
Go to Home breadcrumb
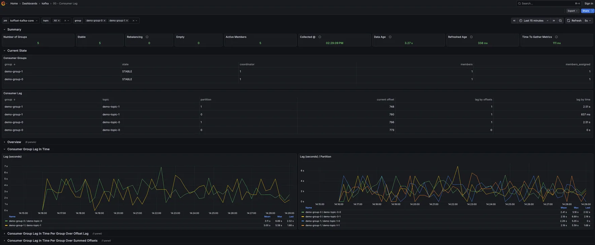click(x=14, y=3)
